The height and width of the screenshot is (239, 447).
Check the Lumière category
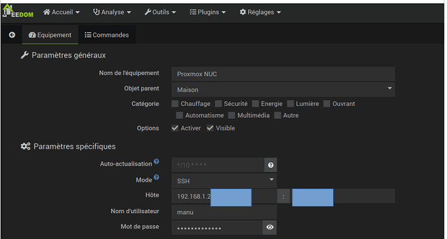pyautogui.click(x=290, y=104)
